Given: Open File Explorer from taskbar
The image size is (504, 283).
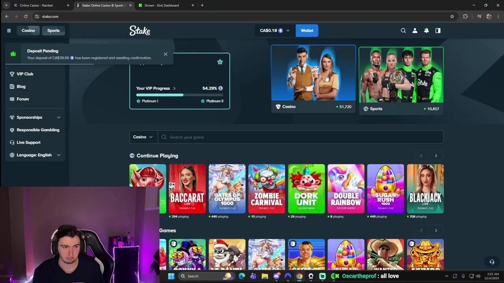Looking at the screenshot, I should pos(265,276).
